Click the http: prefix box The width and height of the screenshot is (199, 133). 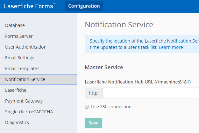(94, 93)
